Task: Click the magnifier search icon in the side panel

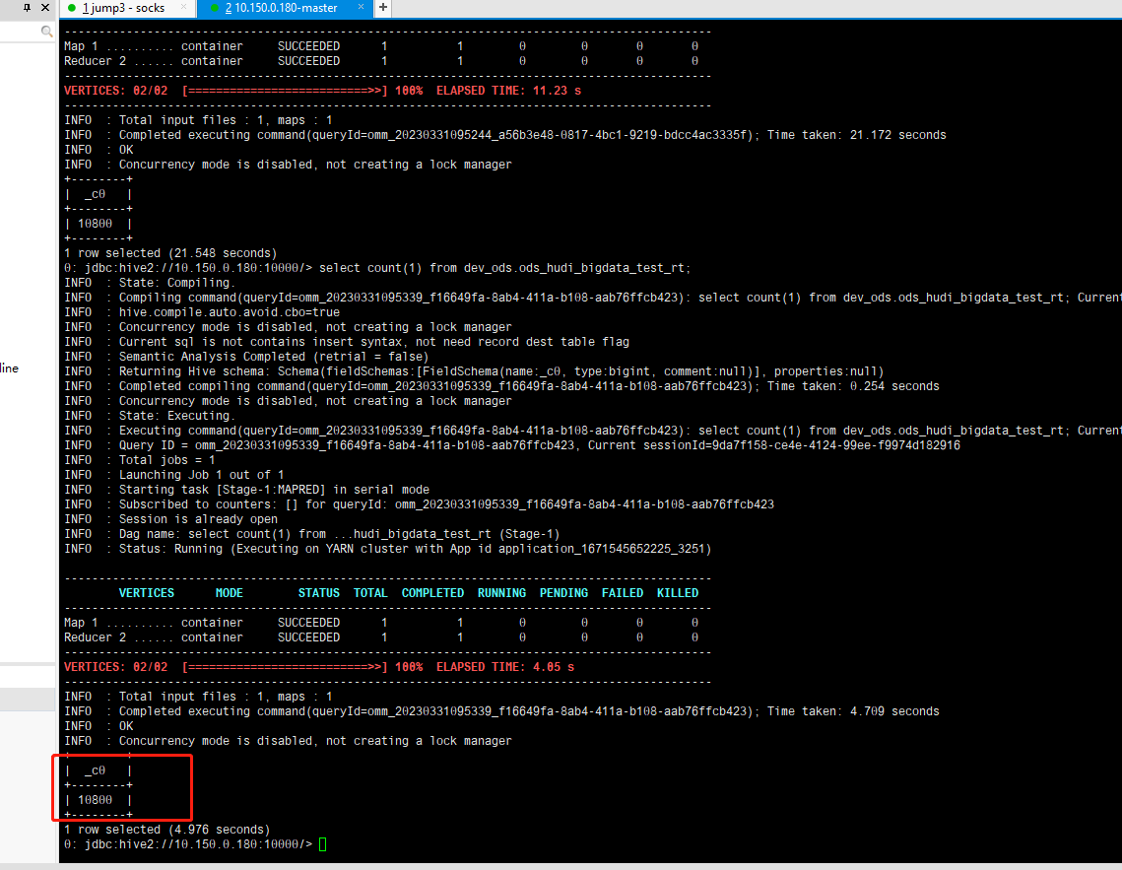Action: (46, 31)
